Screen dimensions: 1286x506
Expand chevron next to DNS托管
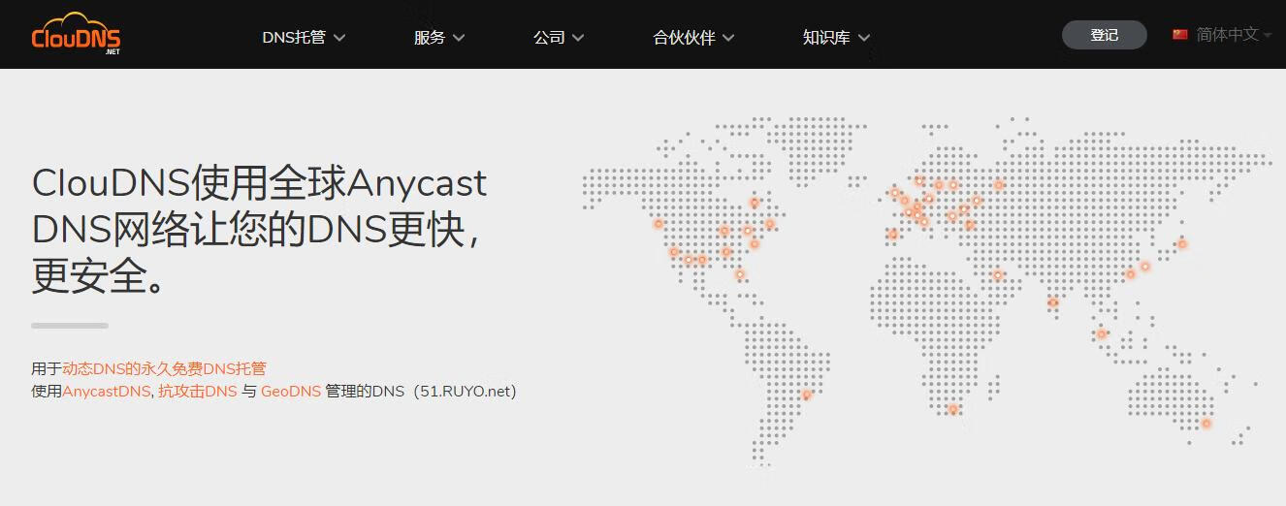coord(339,38)
